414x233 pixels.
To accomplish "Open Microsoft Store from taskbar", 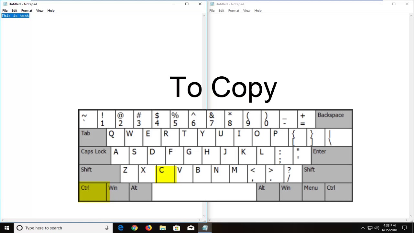I will pos(177,228).
